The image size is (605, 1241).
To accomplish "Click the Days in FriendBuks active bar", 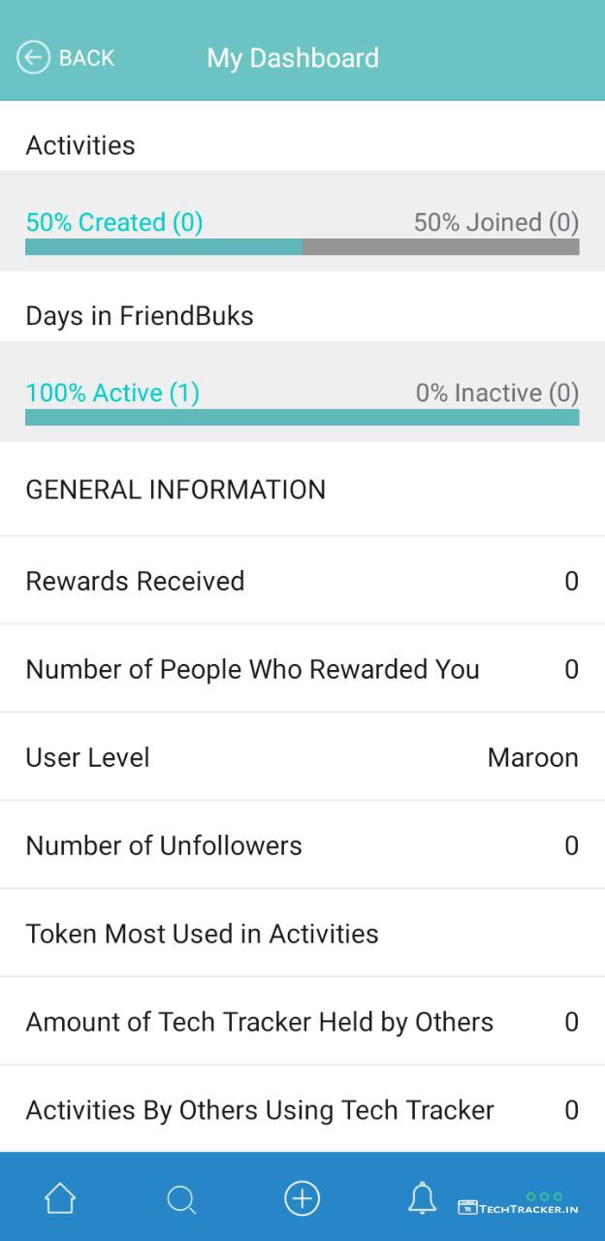I will click(302, 418).
